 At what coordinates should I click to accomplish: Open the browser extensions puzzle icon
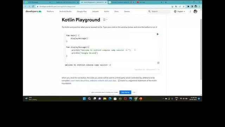188,6
